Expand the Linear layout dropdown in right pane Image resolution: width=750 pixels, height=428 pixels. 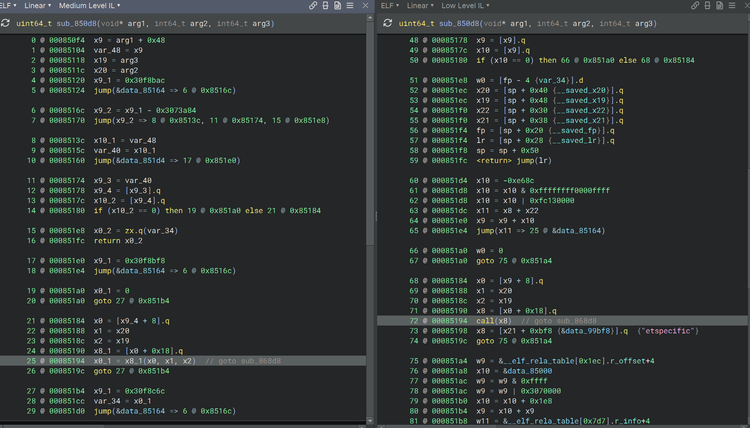pos(420,6)
